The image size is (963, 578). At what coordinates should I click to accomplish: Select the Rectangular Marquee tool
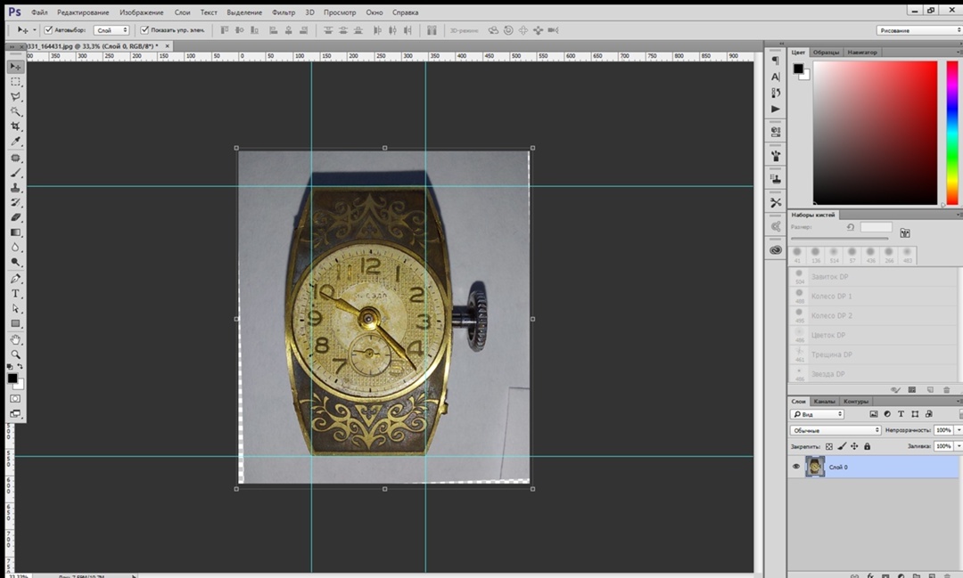pos(15,82)
